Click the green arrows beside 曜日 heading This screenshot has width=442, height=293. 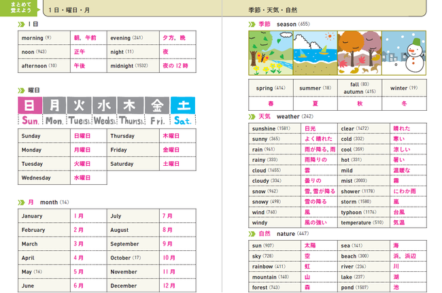click(x=21, y=90)
